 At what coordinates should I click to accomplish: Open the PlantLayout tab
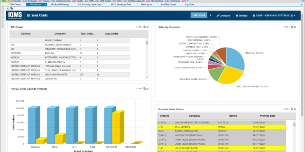[x=146, y=5]
